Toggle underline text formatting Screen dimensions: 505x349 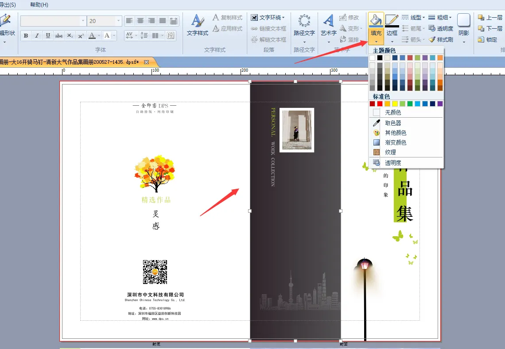click(x=48, y=36)
